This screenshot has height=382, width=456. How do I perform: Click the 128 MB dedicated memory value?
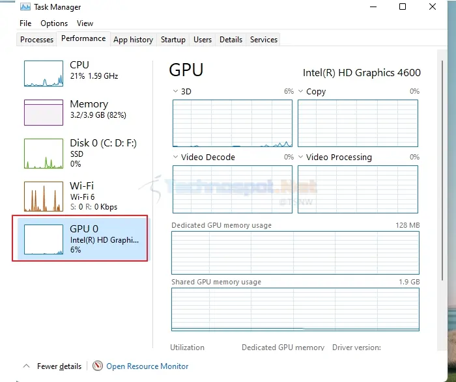pyautogui.click(x=407, y=225)
